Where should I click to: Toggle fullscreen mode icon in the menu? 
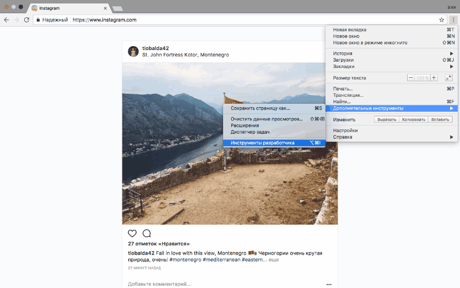448,78
